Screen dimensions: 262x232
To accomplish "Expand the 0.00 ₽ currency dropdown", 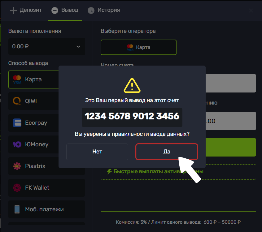I will coord(46,46).
